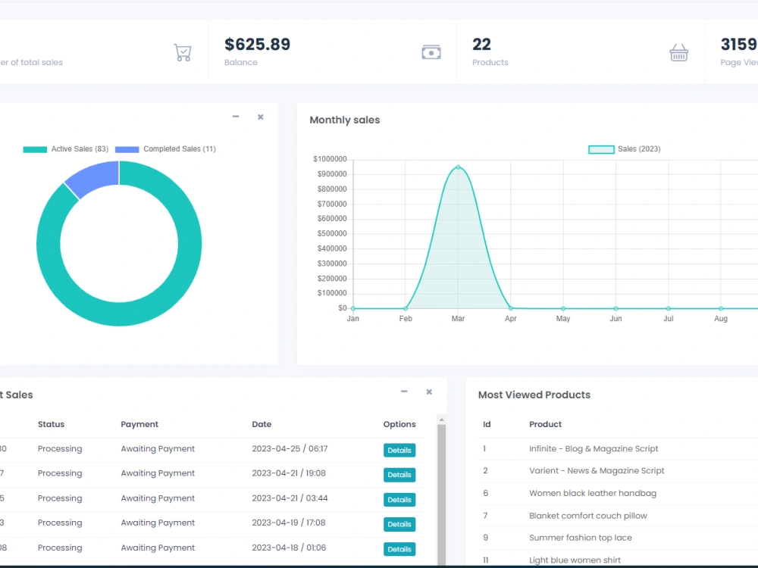Collapse the sales donut chart panel

point(236,117)
